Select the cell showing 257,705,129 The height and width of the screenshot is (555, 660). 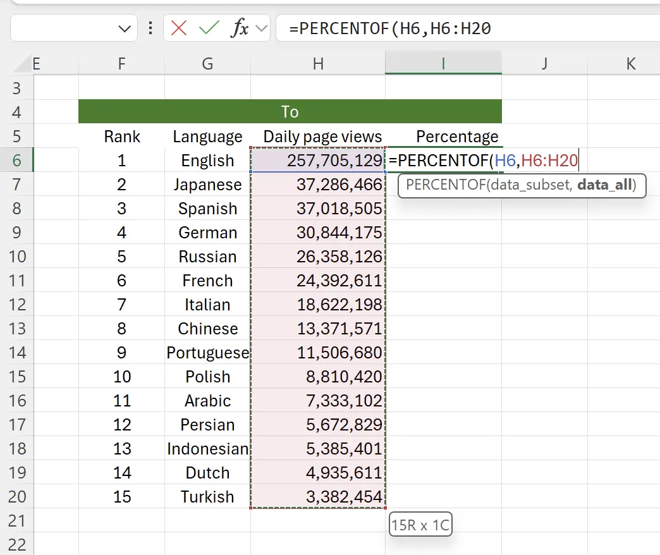[318, 161]
